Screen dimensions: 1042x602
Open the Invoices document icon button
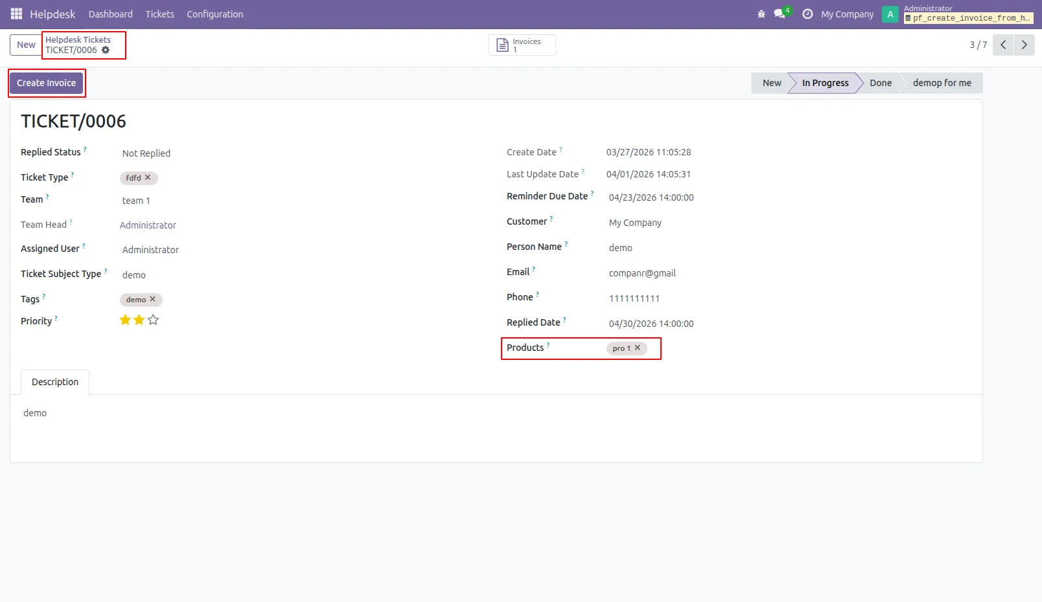[x=522, y=45]
